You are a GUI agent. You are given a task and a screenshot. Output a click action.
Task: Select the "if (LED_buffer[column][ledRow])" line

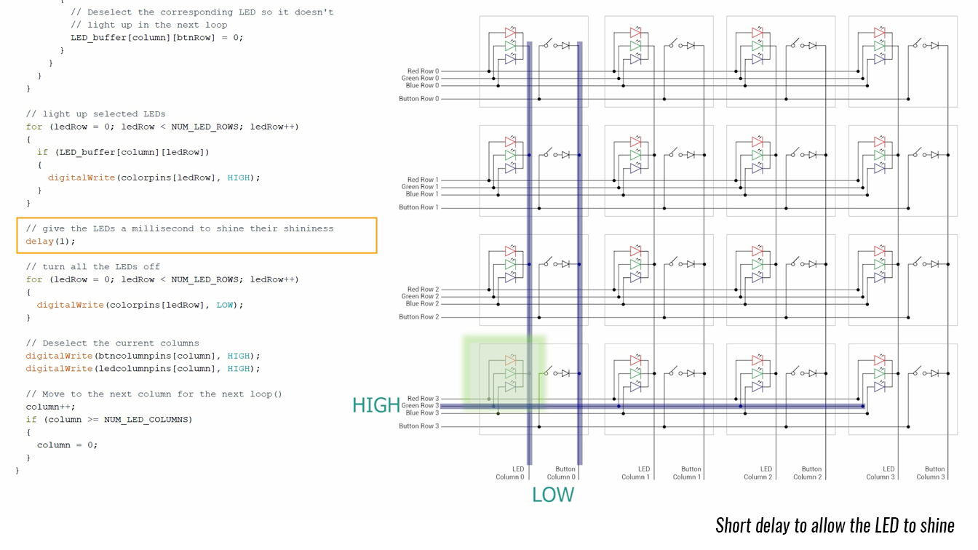123,152
